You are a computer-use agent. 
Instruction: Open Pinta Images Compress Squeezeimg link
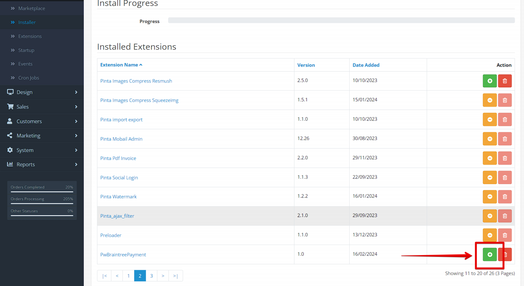(139, 100)
